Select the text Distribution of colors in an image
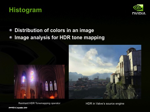 click(54, 30)
